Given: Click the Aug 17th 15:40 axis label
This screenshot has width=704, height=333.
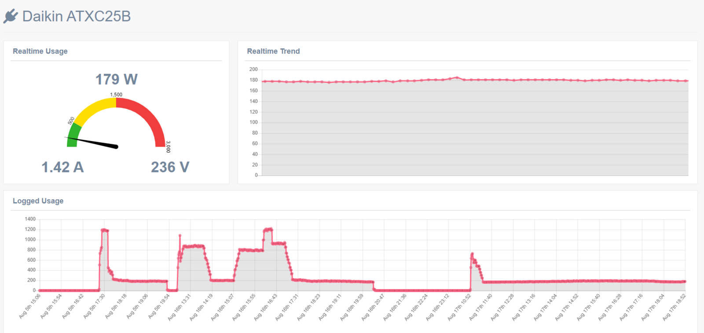Looking at the screenshot, I should 588,307.
